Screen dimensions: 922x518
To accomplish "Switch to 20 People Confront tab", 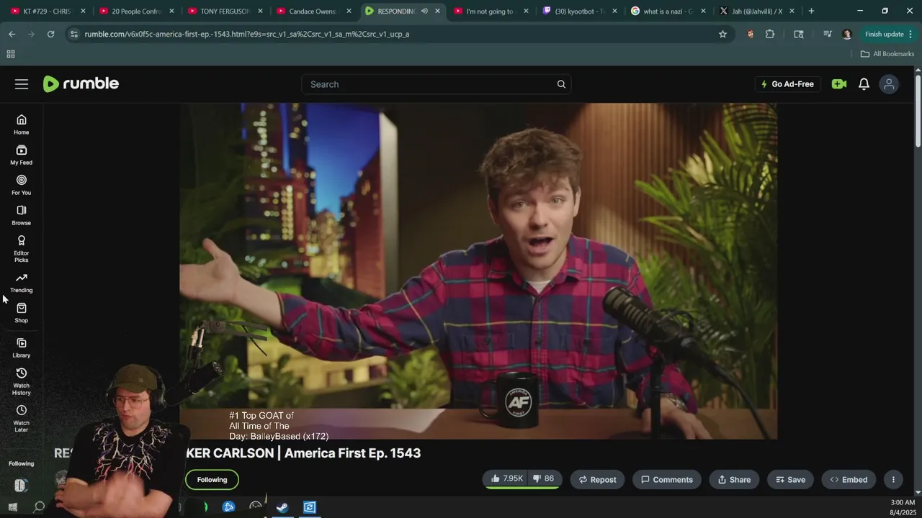I will (x=137, y=11).
